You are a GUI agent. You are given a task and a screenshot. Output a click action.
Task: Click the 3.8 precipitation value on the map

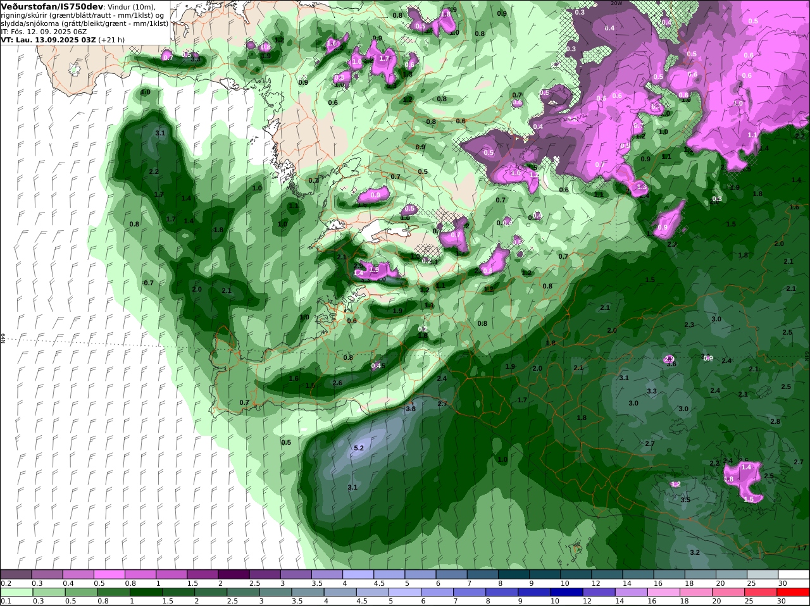(x=411, y=409)
